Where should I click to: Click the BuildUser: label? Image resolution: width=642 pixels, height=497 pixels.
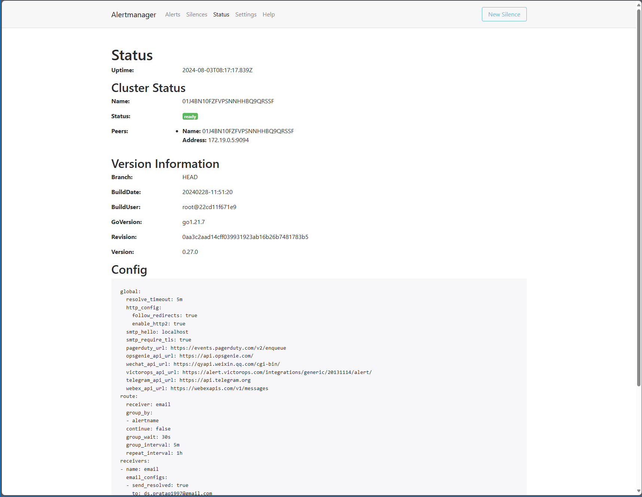tap(126, 207)
